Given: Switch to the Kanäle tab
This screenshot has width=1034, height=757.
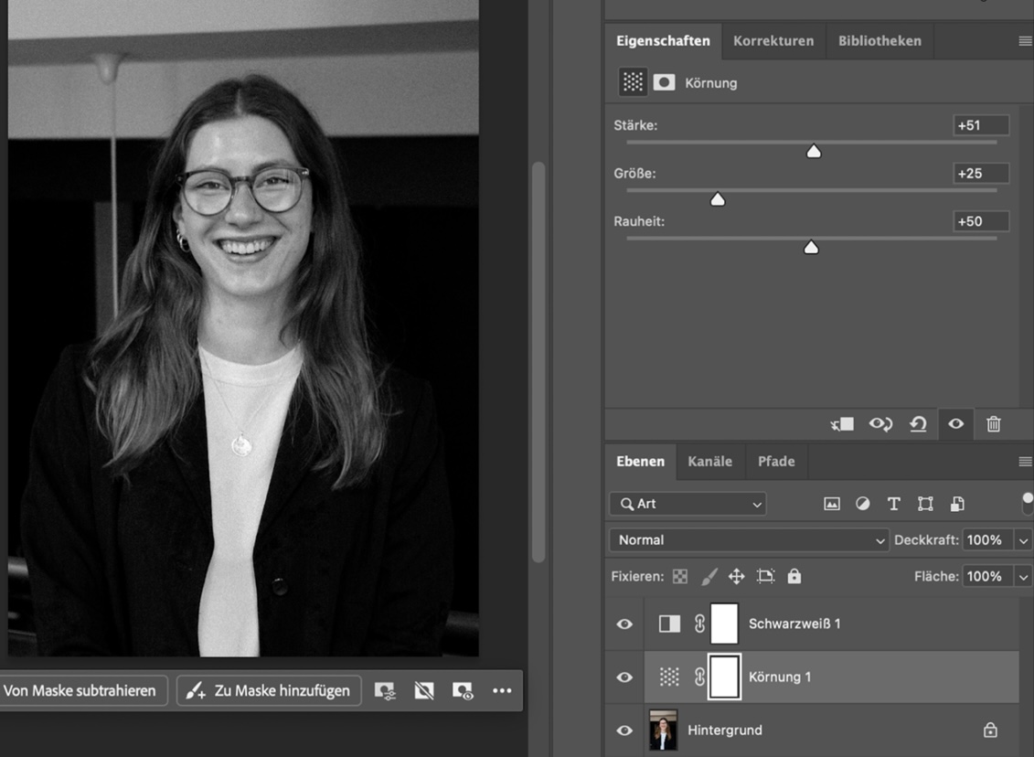Looking at the screenshot, I should click(x=710, y=462).
